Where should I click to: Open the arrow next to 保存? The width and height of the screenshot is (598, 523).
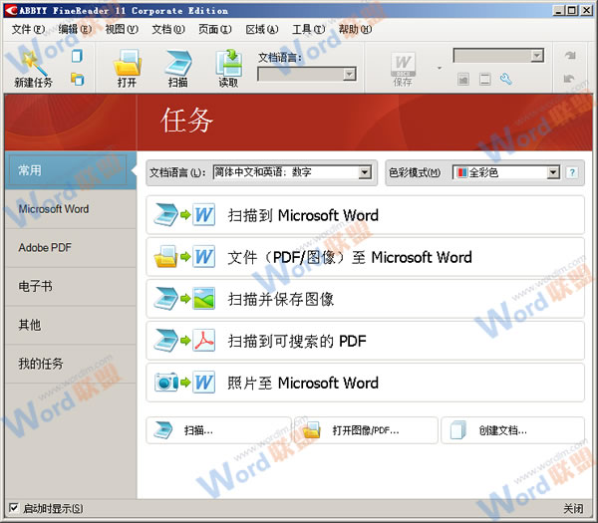(440, 68)
